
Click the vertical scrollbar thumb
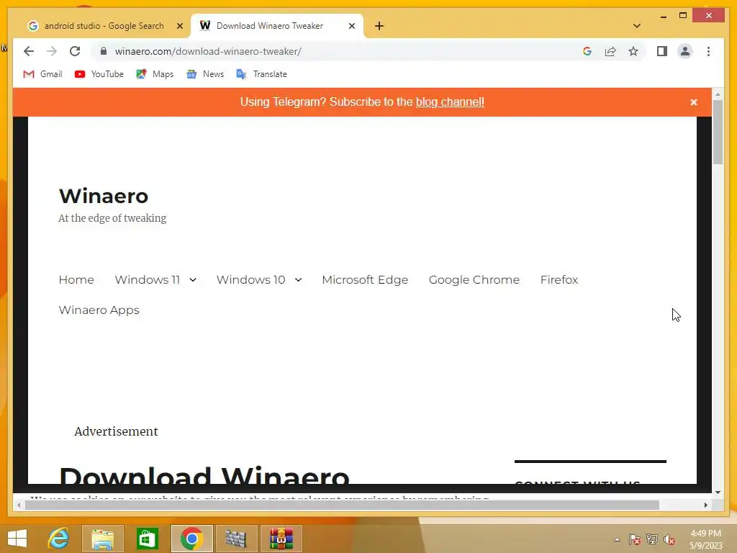718,132
